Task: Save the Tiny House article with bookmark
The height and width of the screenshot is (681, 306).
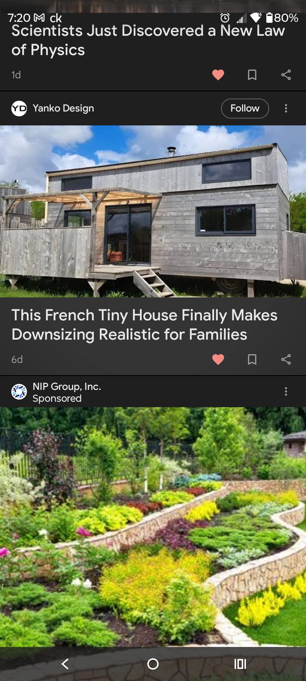Action: point(252,360)
